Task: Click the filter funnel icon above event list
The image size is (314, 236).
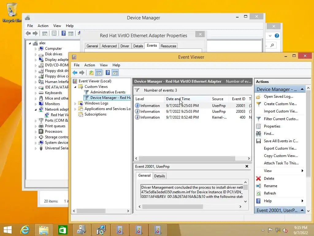Action: pyautogui.click(x=137, y=90)
